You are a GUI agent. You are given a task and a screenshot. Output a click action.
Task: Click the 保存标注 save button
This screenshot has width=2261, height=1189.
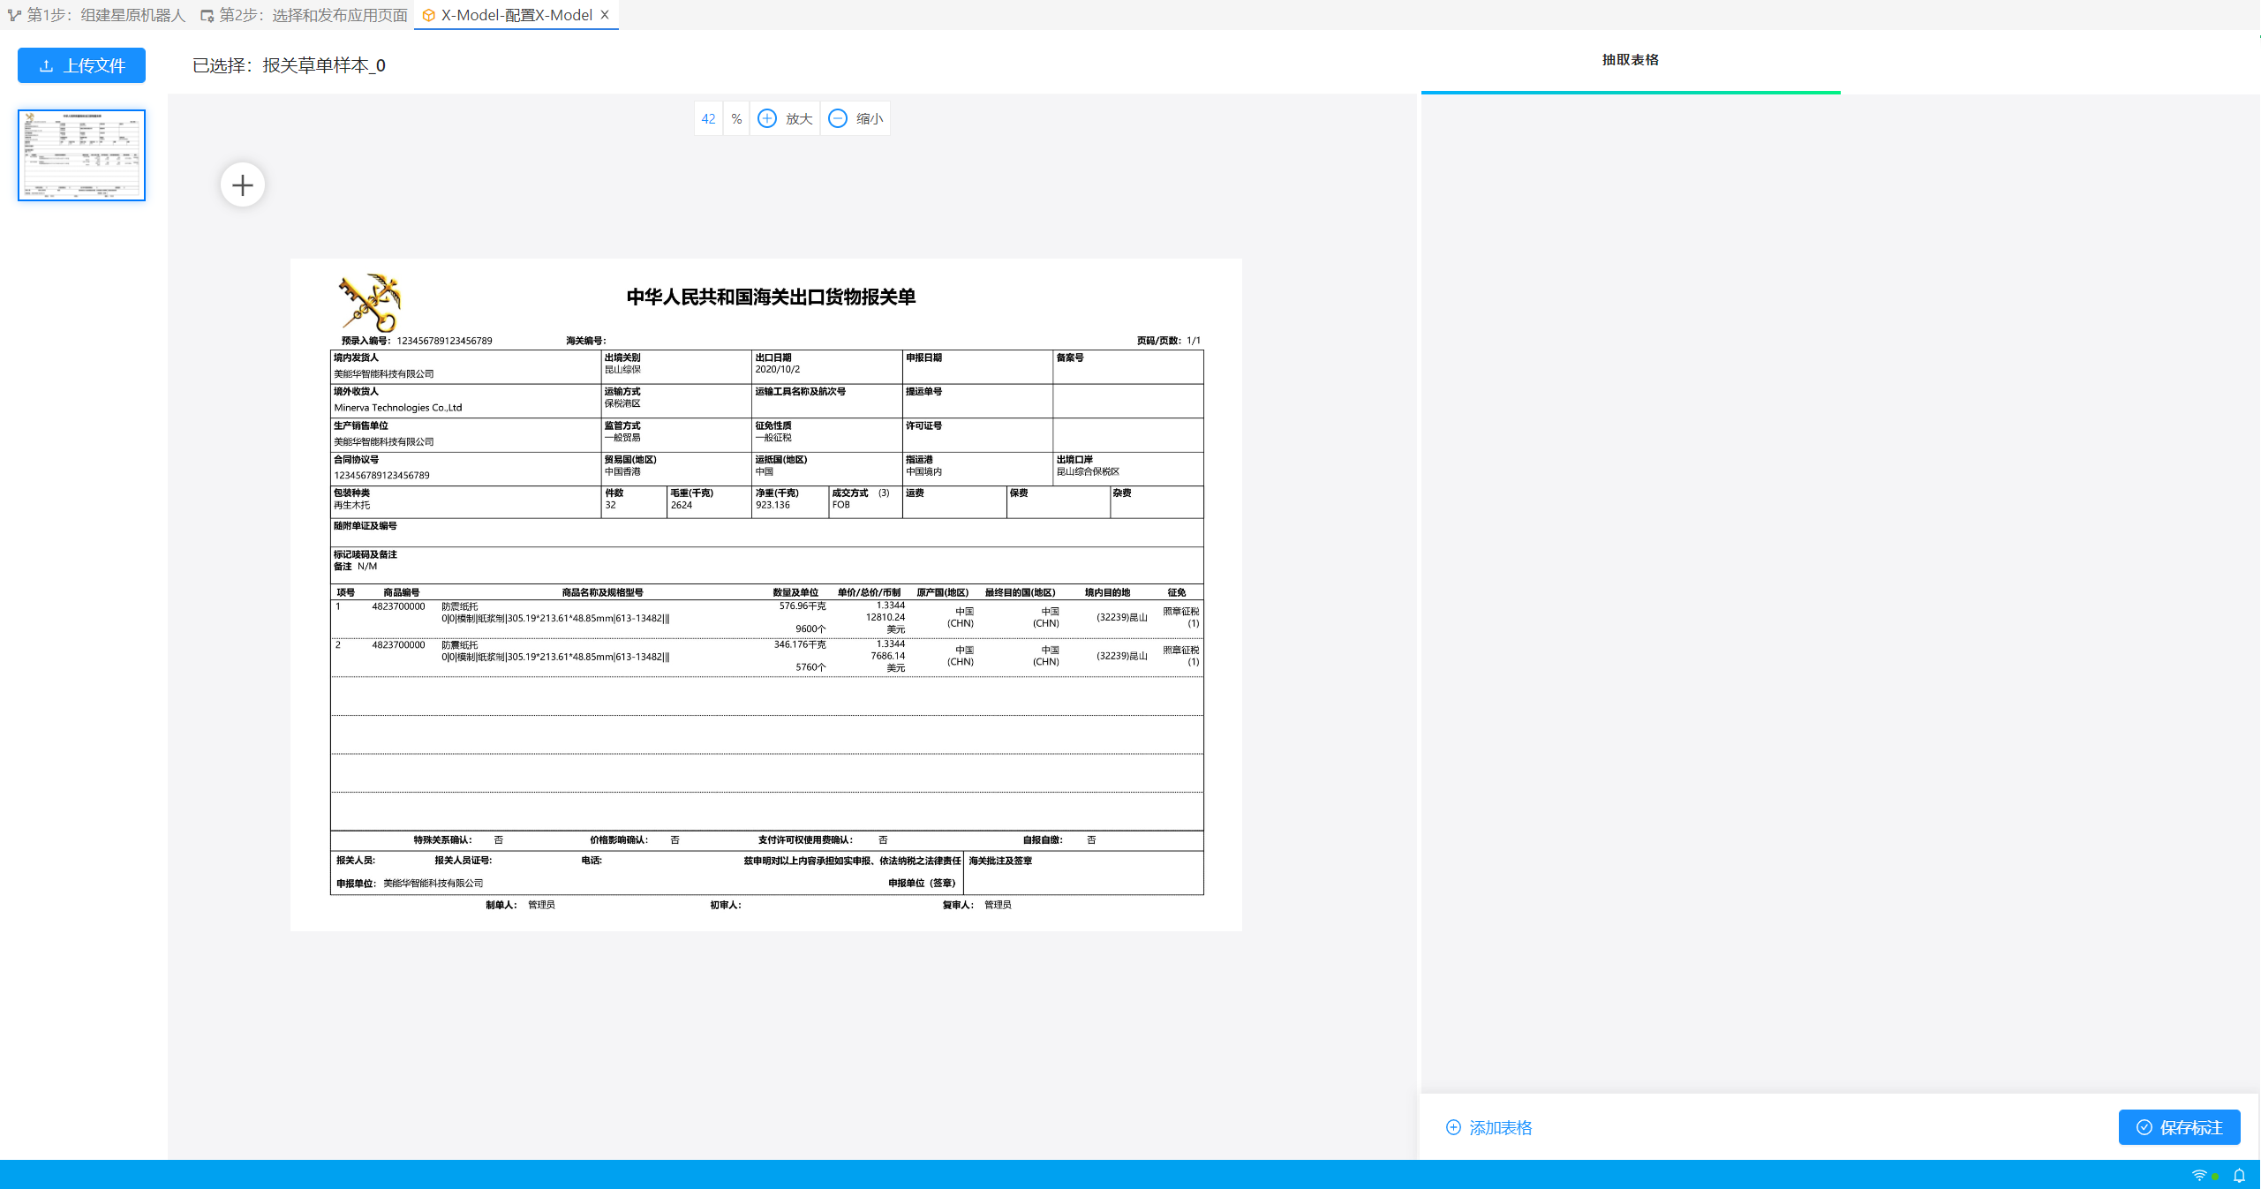tap(2179, 1127)
